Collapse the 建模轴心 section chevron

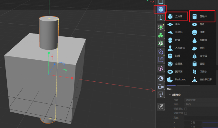pos(170,95)
